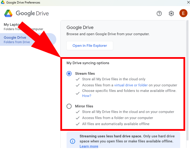Click 'Streaming uses less hard drive space' text
This screenshot has height=150, width=190.
111,136
